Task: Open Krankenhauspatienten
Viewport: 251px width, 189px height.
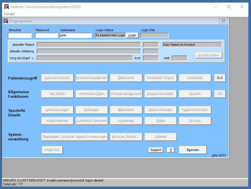Action: [x=92, y=78]
